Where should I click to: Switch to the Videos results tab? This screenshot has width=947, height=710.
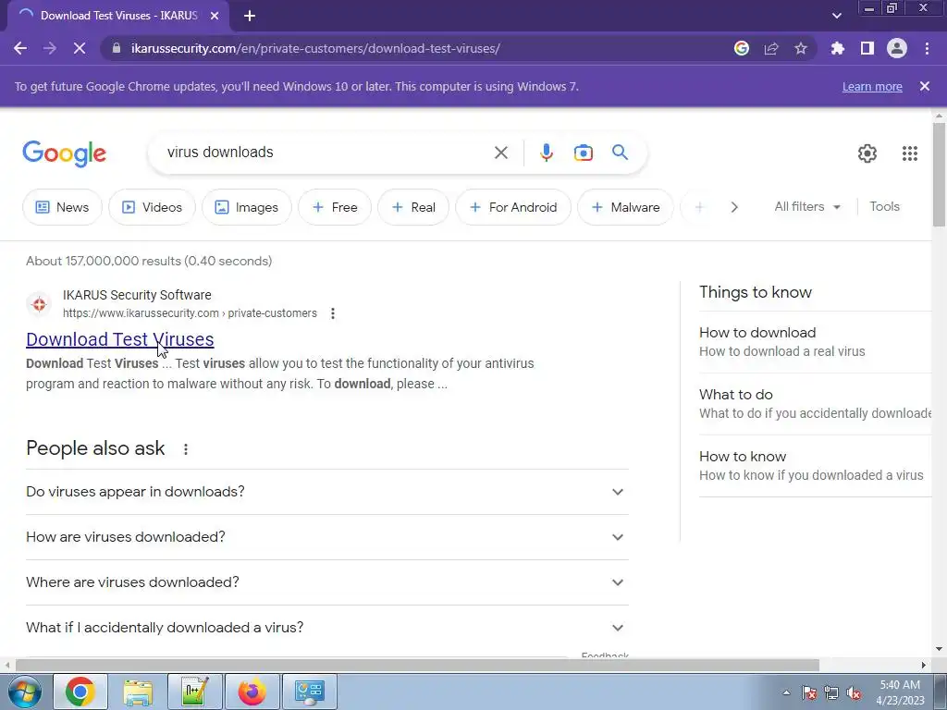click(x=153, y=207)
